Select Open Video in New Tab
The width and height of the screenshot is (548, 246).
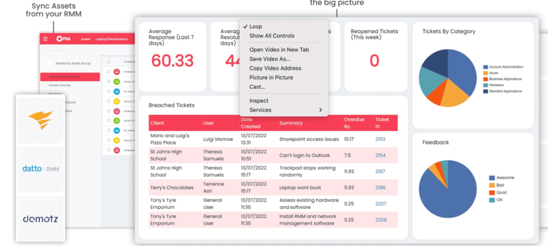pyautogui.click(x=284, y=50)
